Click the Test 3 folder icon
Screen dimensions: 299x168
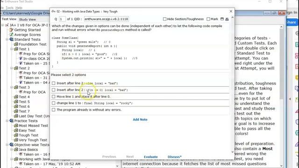[16, 87]
